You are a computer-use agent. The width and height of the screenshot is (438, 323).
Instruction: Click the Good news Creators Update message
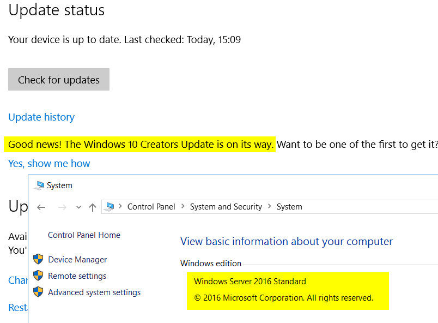coord(141,144)
